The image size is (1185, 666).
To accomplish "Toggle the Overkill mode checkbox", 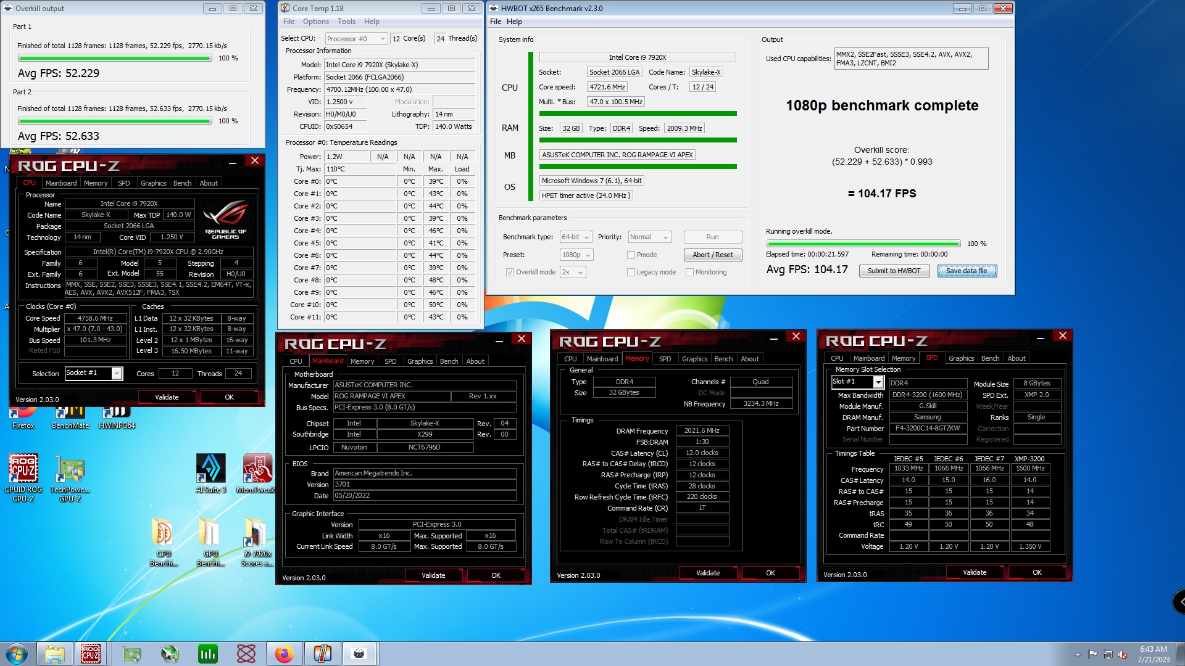I will [x=510, y=272].
